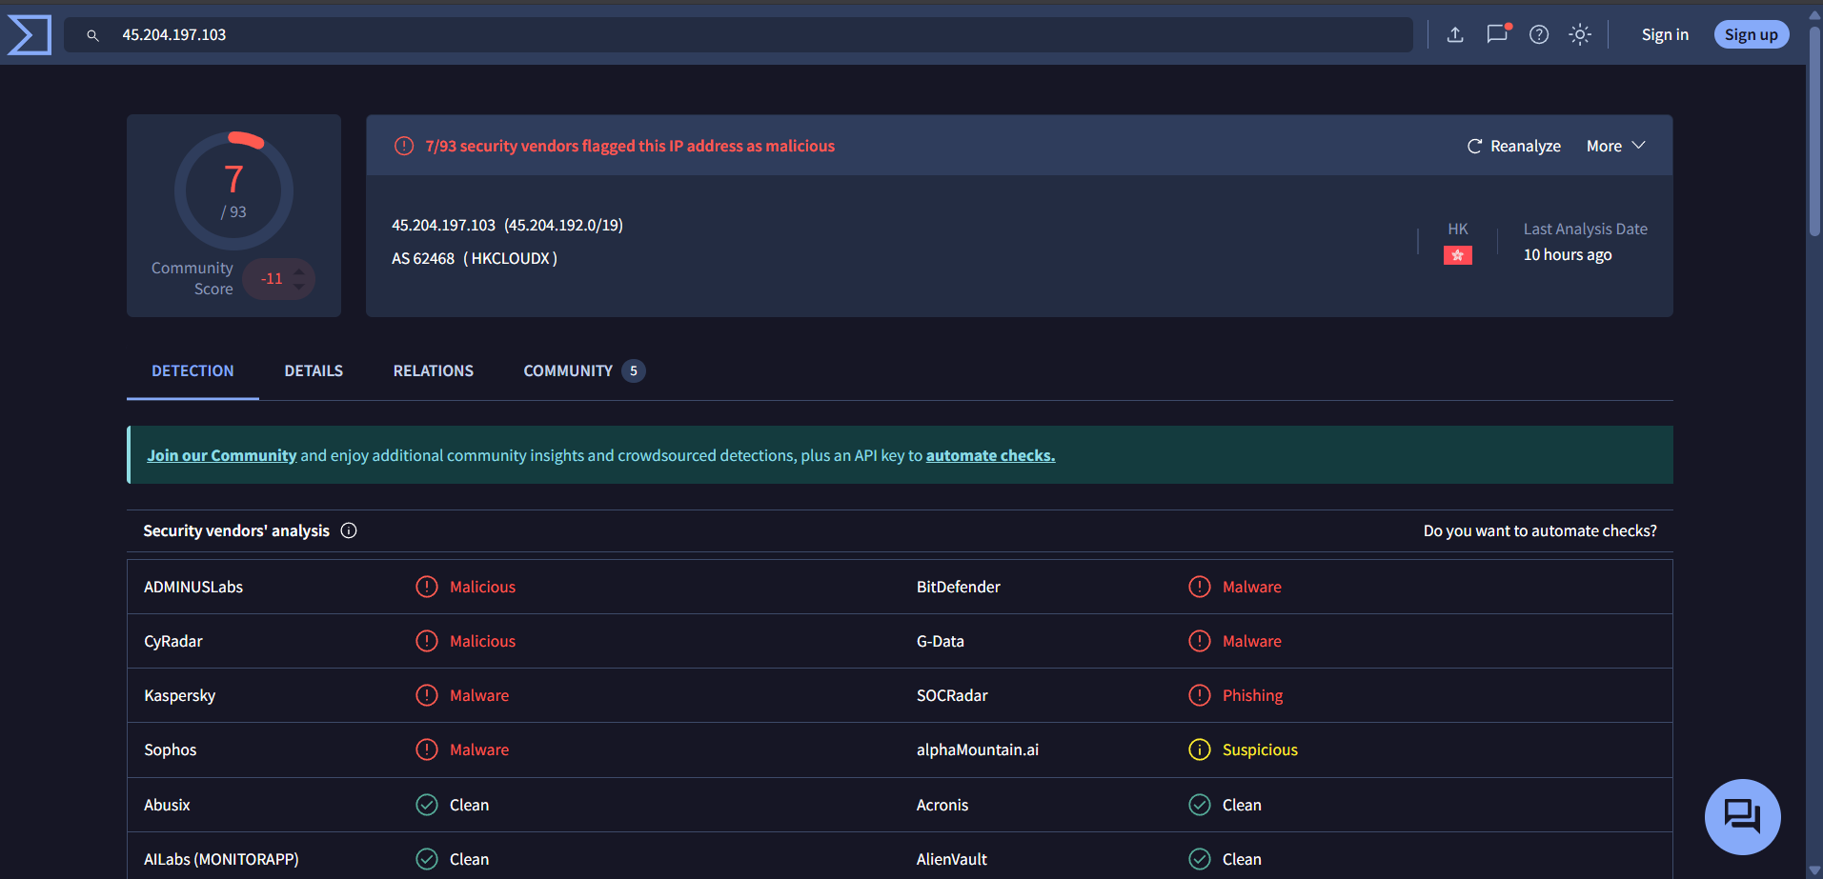Image resolution: width=1823 pixels, height=879 pixels.
Task: Click the Hong Kong flag icon
Action: [x=1458, y=255]
